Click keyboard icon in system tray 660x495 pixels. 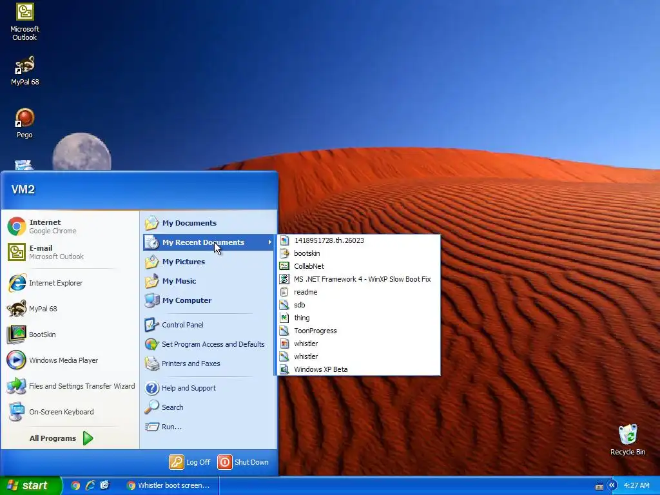pos(599,486)
